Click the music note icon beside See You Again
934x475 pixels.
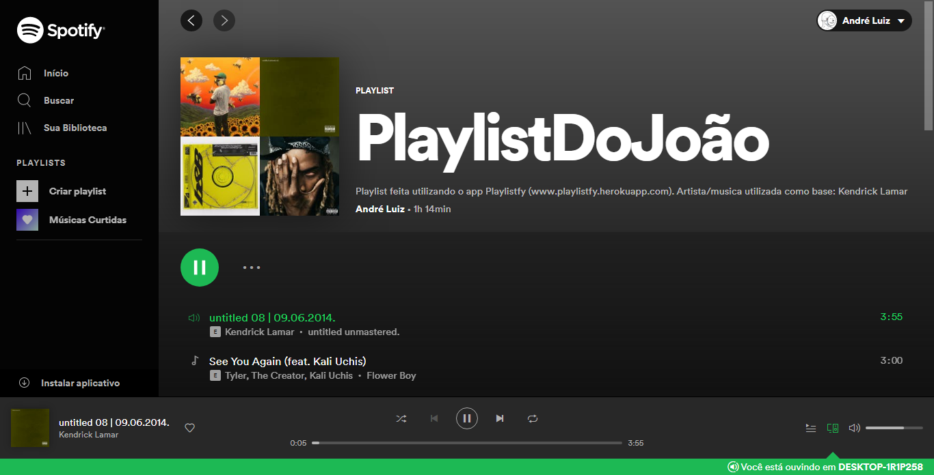(x=194, y=360)
